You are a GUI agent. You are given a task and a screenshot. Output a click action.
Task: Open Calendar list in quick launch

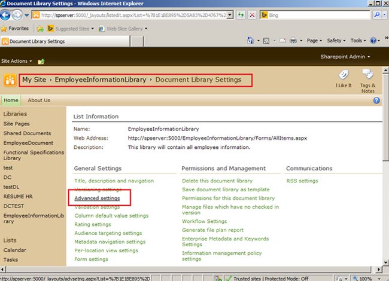point(14,250)
